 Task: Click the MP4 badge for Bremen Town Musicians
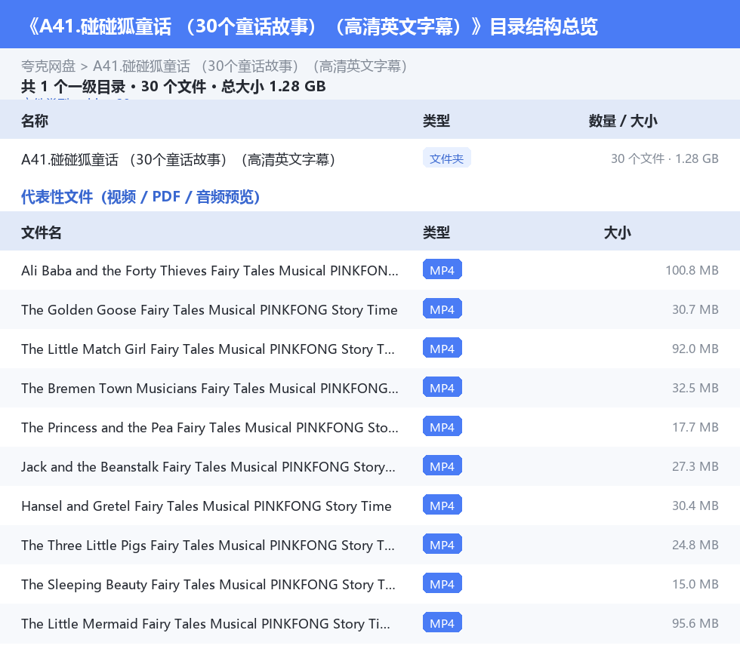[442, 387]
